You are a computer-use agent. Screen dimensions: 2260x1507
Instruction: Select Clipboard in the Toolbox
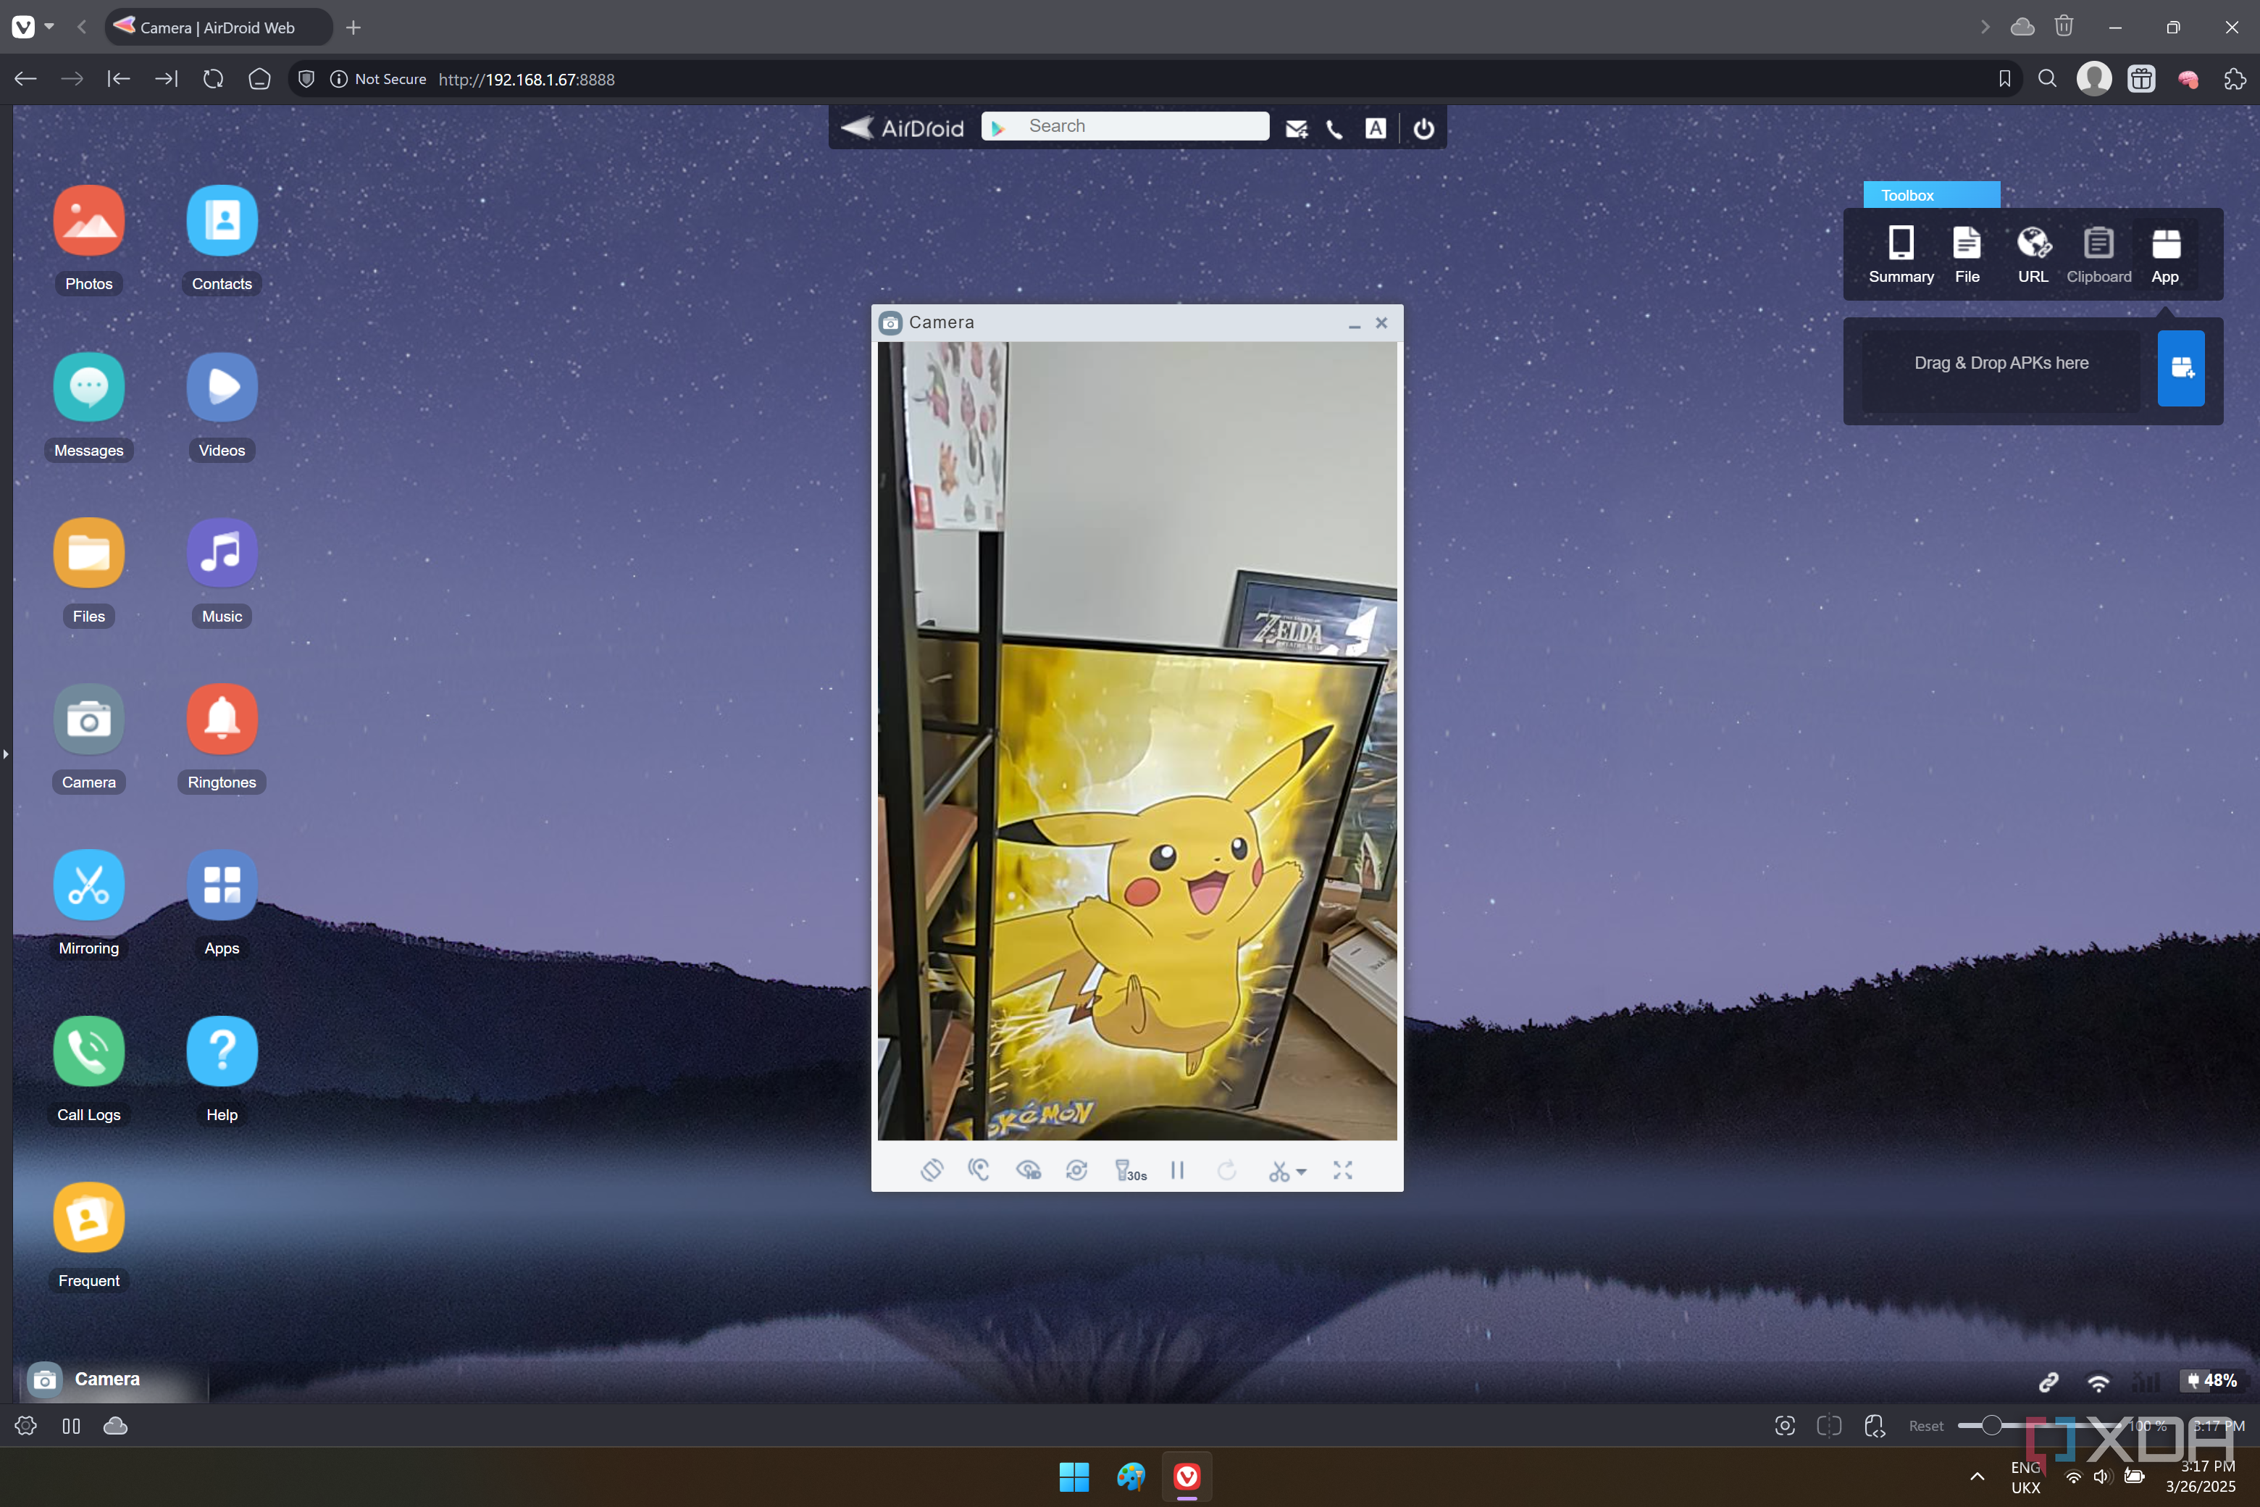[2098, 255]
